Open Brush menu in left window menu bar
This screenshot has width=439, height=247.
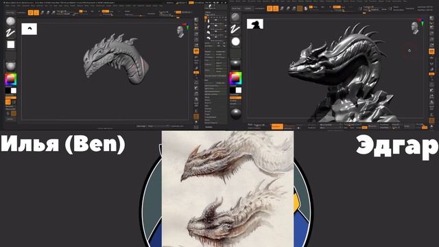tap(13, 5)
